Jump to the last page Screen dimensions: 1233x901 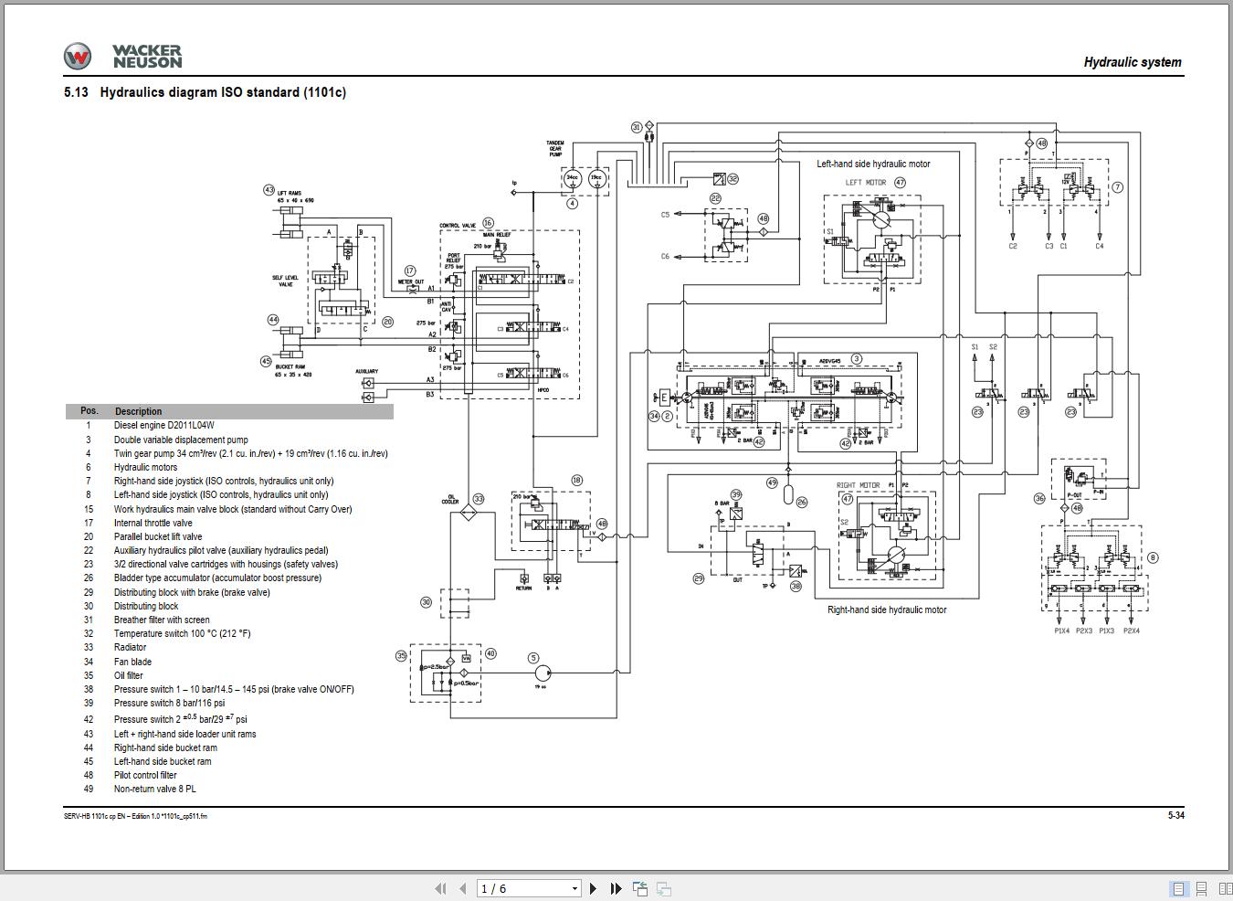coord(616,887)
